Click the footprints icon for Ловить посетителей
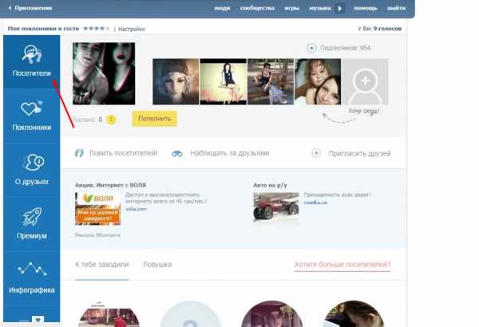Image resolution: width=479 pixels, height=327 pixels. pos(79,152)
